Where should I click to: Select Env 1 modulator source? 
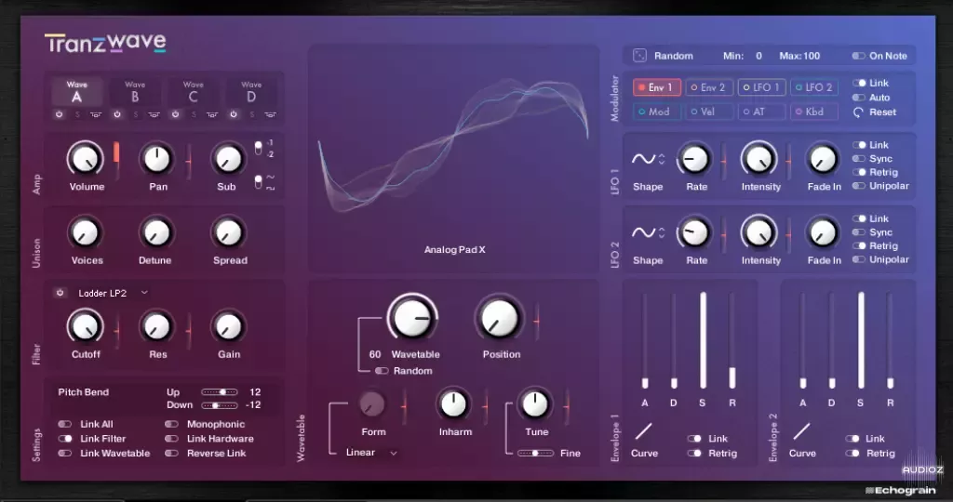coord(656,87)
